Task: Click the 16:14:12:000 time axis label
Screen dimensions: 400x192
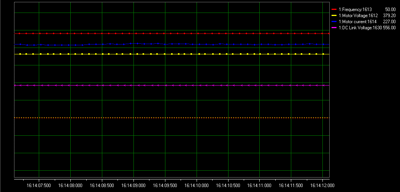Action: point(322,186)
